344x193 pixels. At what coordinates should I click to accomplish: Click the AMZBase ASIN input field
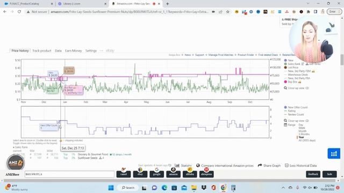pos(69,174)
